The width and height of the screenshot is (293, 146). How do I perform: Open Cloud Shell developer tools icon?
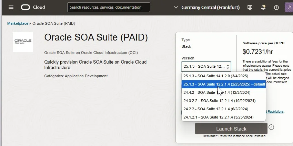[x=250, y=8]
